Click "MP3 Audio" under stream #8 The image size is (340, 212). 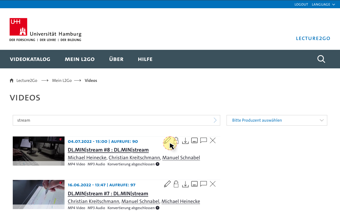(x=96, y=164)
